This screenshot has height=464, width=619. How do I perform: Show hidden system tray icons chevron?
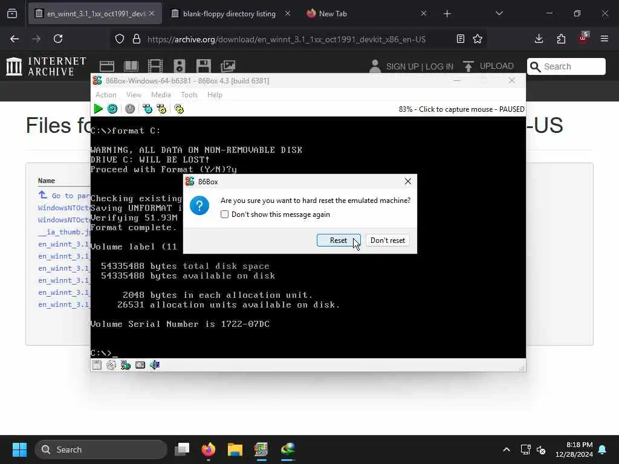click(507, 449)
